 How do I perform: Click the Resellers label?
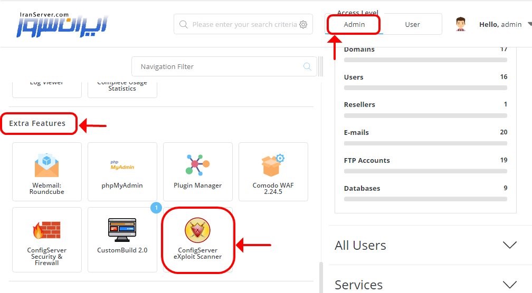(359, 105)
